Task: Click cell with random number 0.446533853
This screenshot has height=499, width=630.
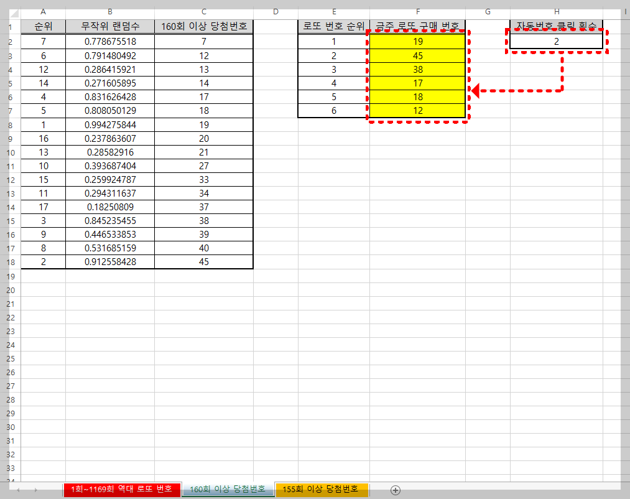Action: pos(110,234)
